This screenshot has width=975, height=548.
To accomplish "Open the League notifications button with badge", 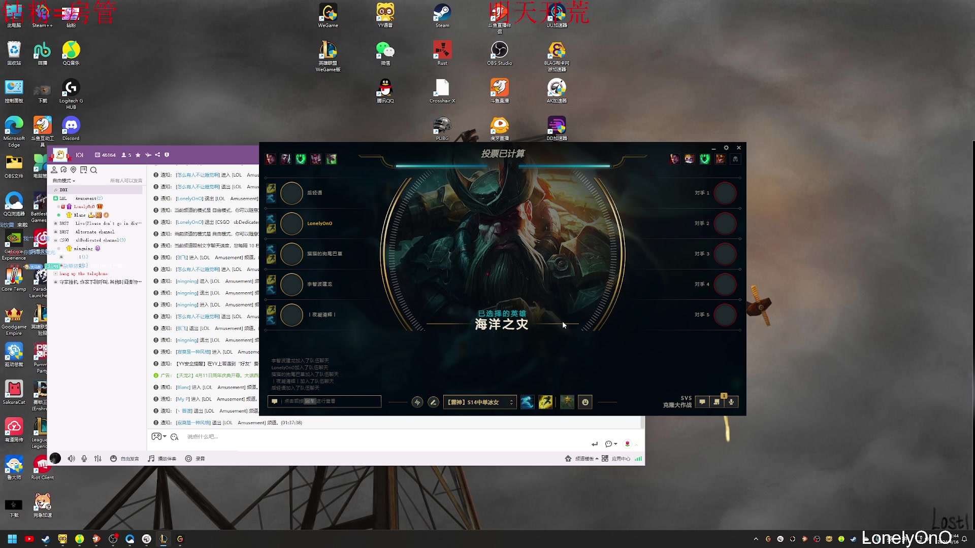I will 717,402.
